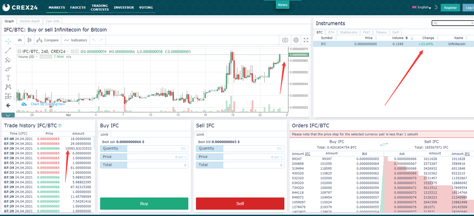Open the News button
The width and height of the screenshot is (474, 216).
282,5
